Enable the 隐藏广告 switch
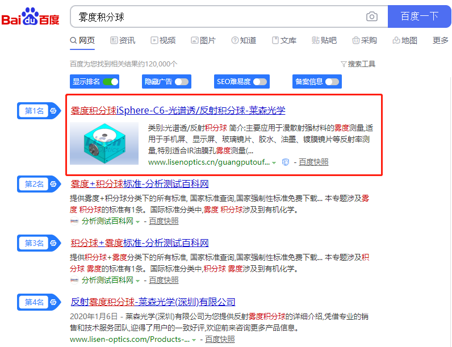Image resolution: width=452 pixels, height=347 pixels. point(182,82)
